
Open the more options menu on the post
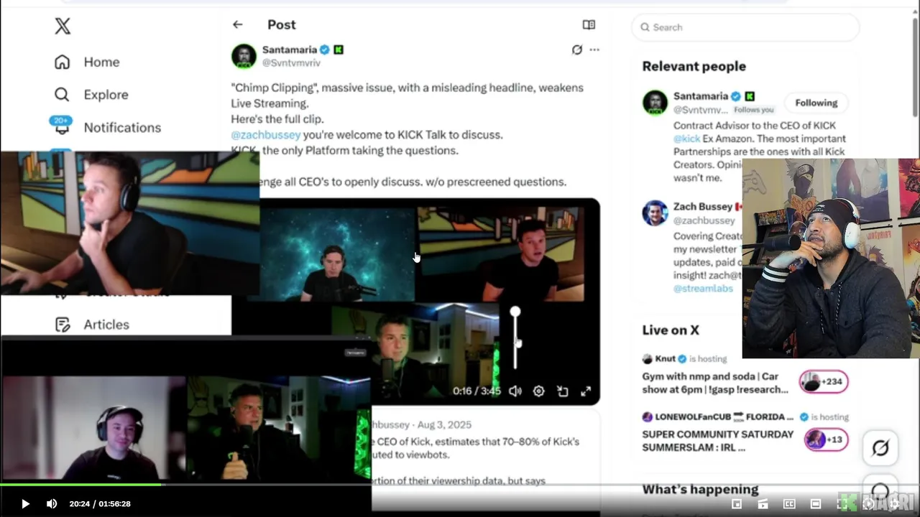click(594, 50)
